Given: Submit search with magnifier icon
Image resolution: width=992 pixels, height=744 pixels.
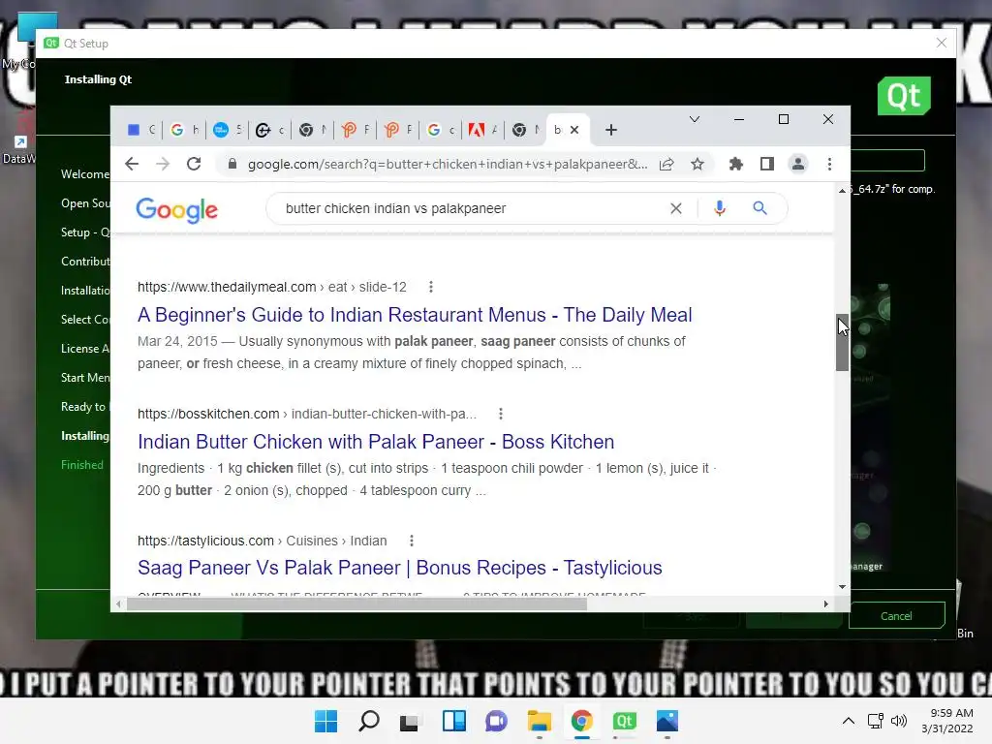Looking at the screenshot, I should pyautogui.click(x=759, y=208).
